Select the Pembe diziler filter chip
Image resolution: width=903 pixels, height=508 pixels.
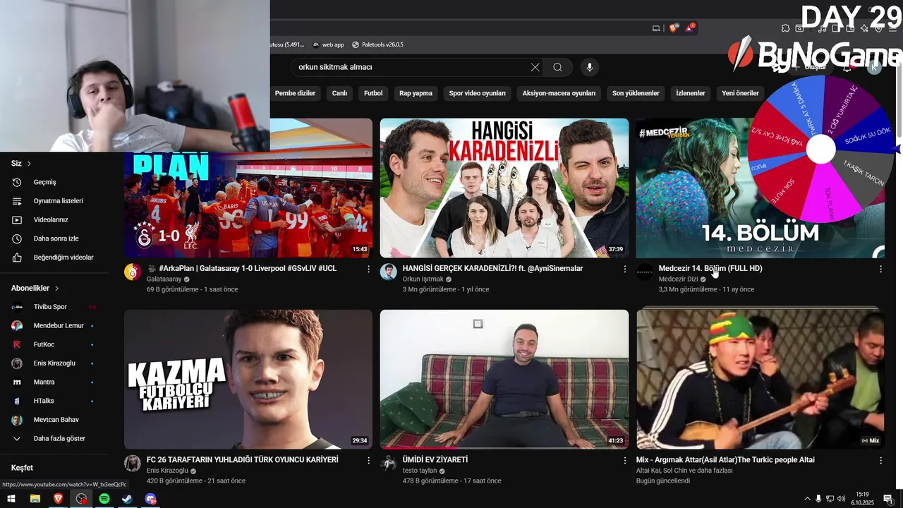click(295, 93)
